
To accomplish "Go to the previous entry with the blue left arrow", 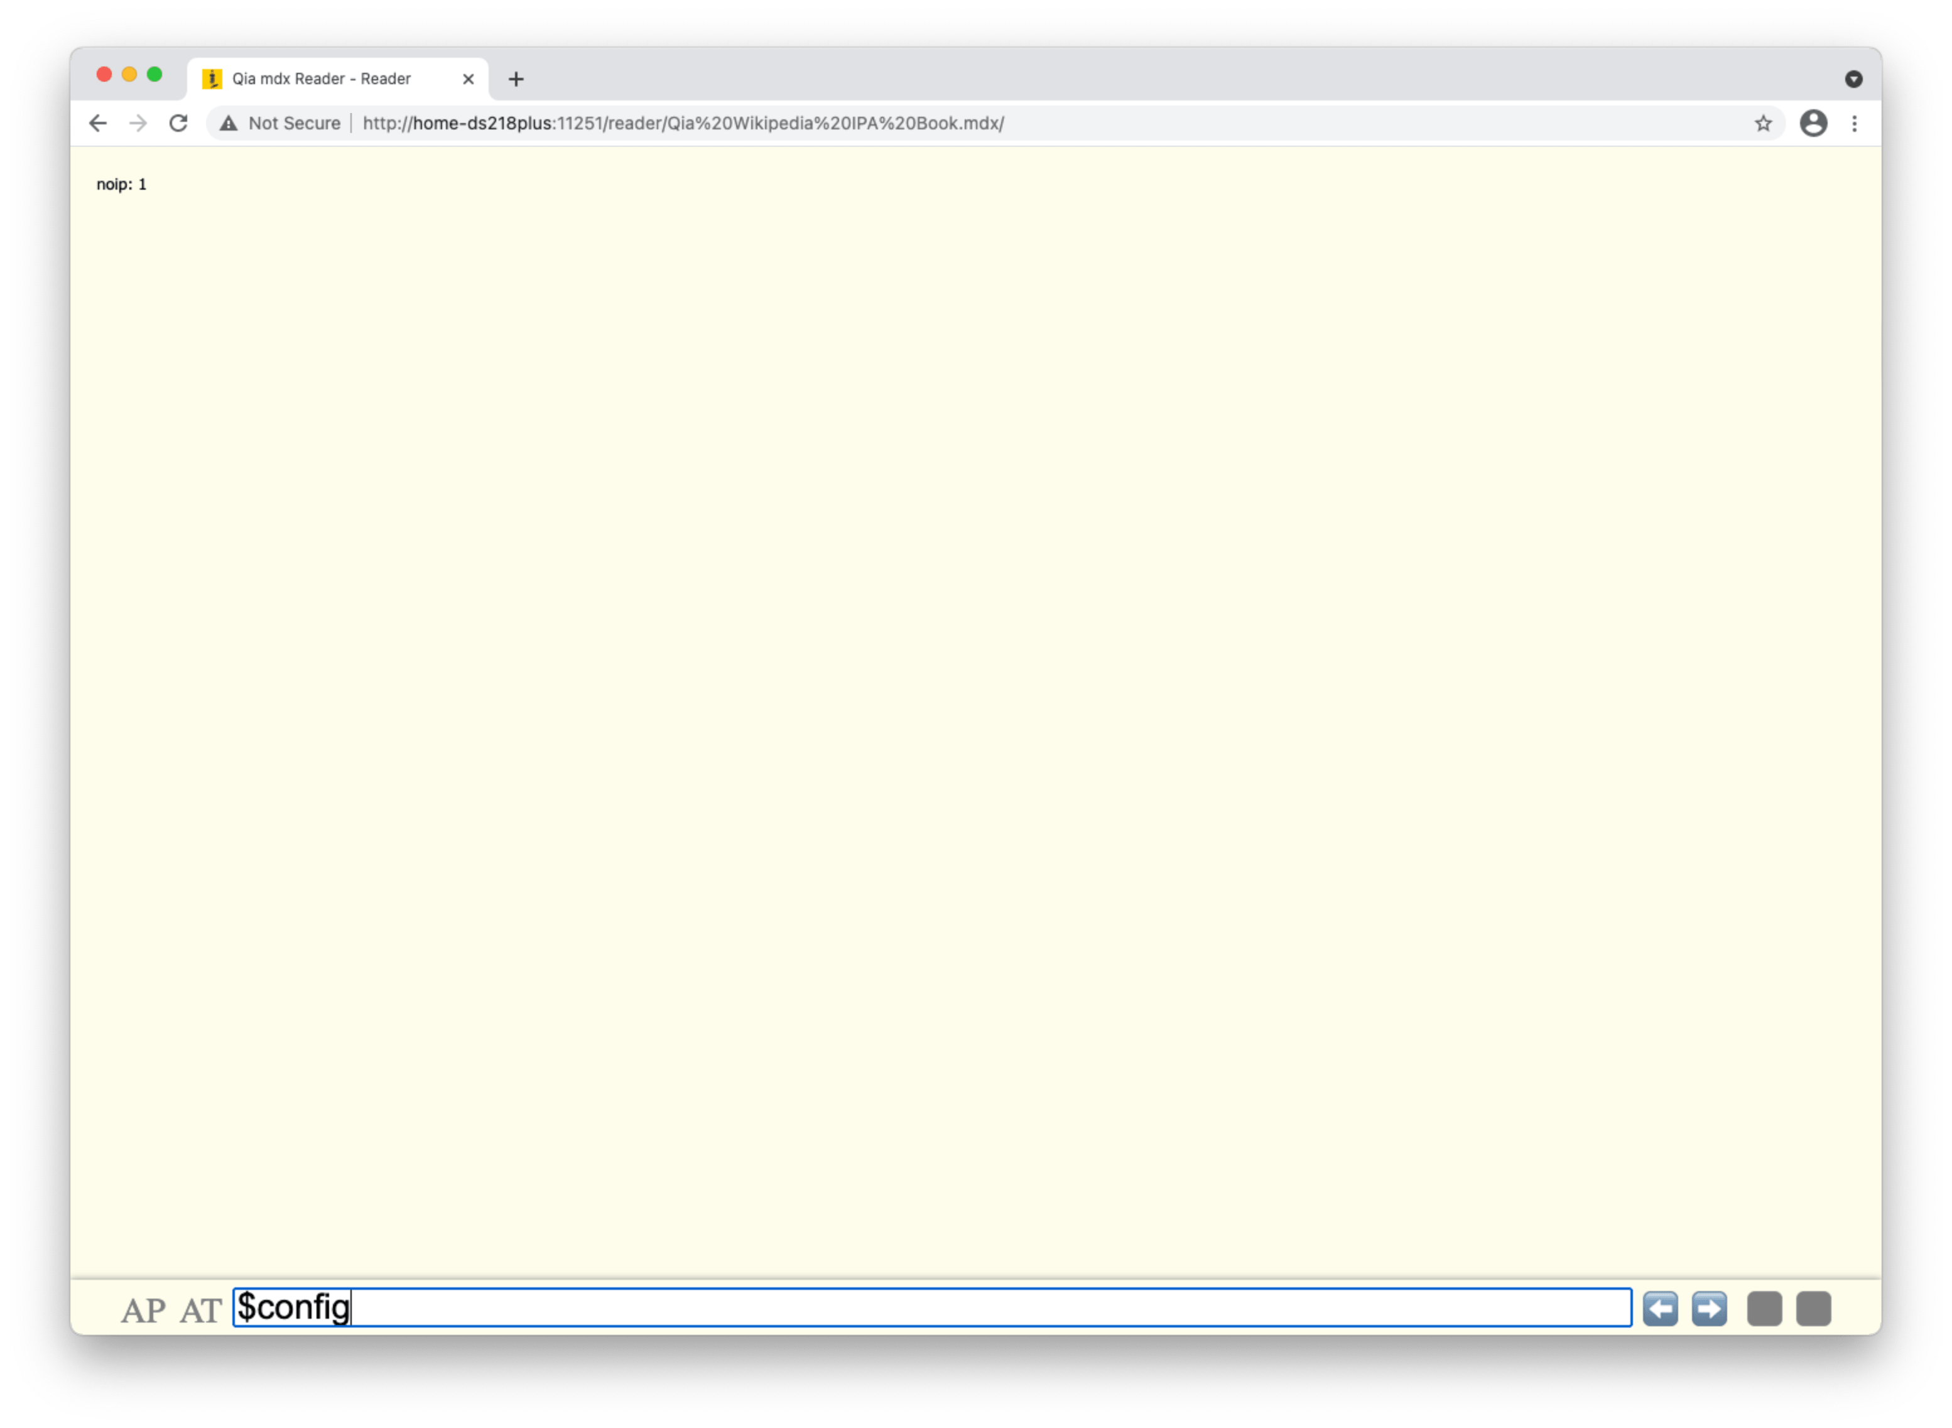I will 1660,1309.
